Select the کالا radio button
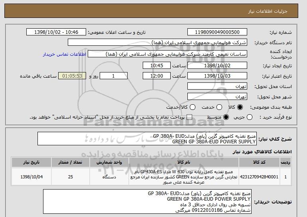 point(240,107)
